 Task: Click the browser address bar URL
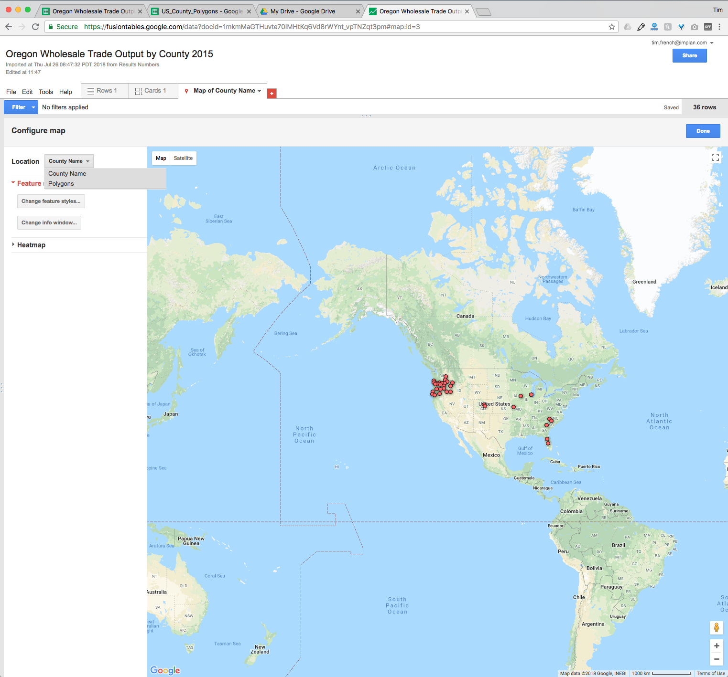pos(252,27)
